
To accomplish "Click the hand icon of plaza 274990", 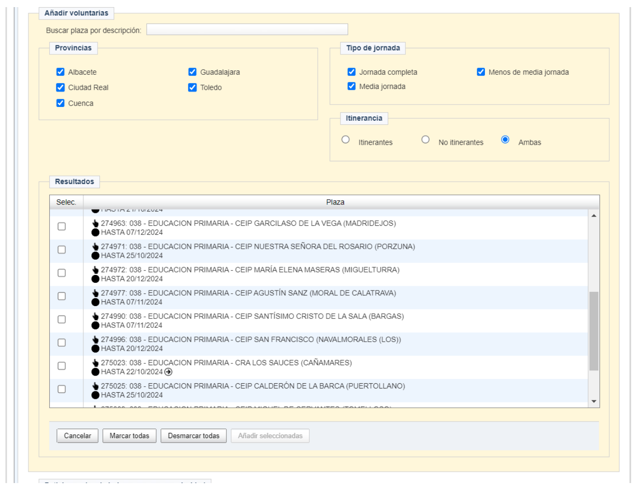I will click(96, 316).
